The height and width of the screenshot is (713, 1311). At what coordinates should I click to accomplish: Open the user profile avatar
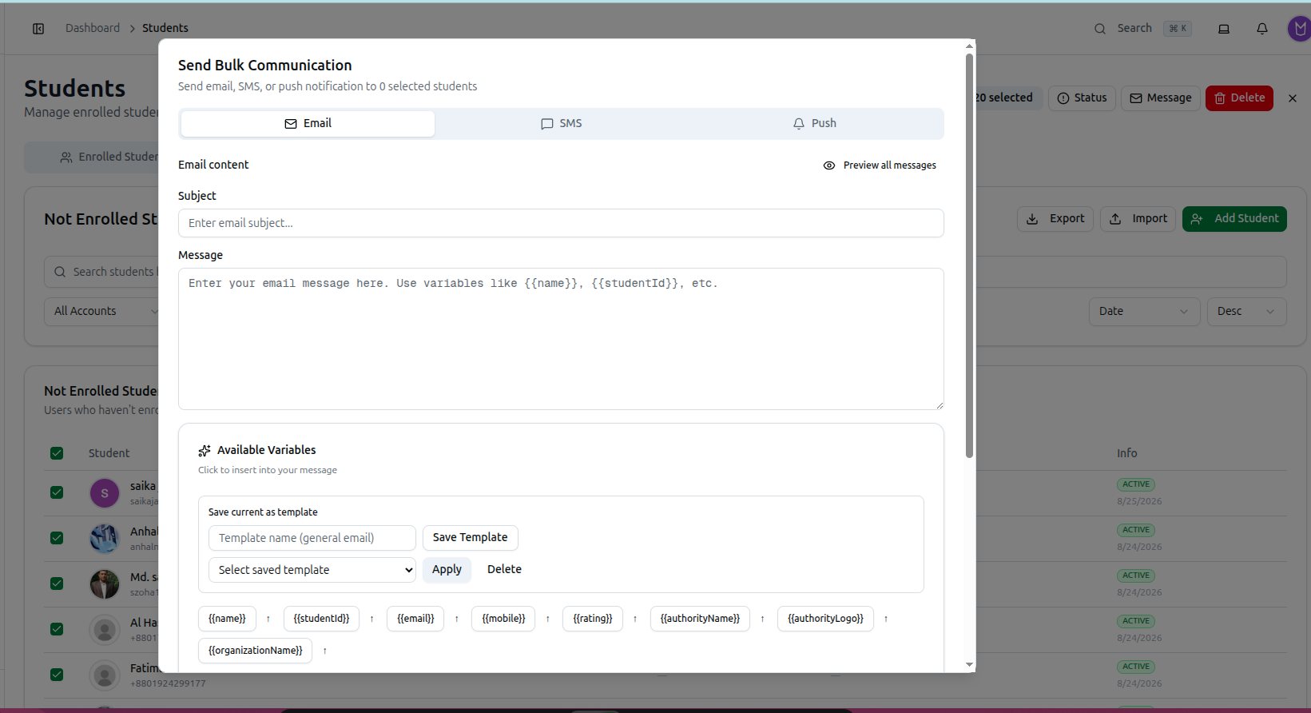[1300, 29]
